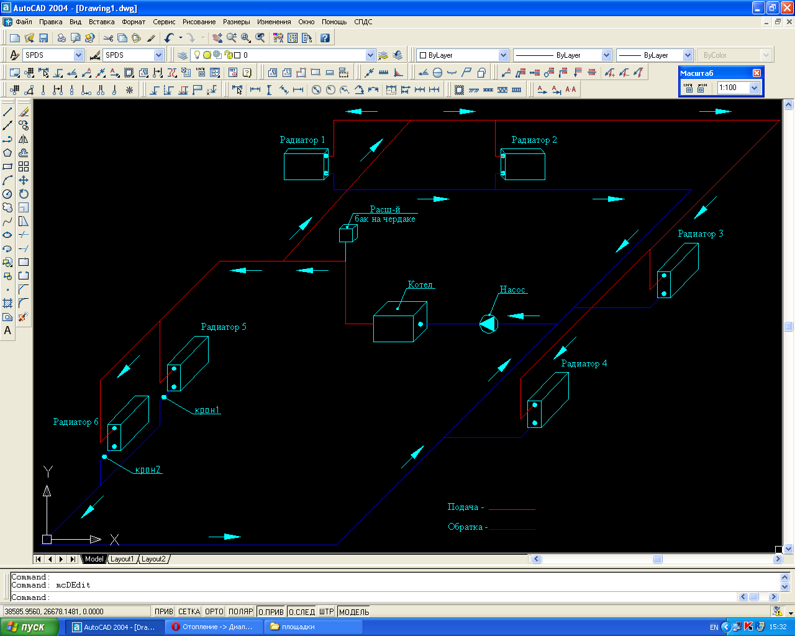
Task: Activate the Rotate tool
Action: tap(24, 194)
